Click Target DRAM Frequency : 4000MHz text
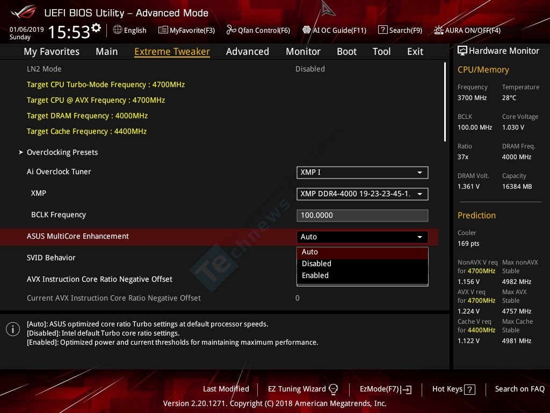Image resolution: width=550 pixels, height=413 pixels. (x=87, y=116)
